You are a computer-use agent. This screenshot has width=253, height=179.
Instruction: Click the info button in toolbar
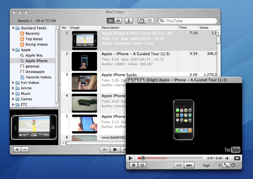tap(129, 21)
